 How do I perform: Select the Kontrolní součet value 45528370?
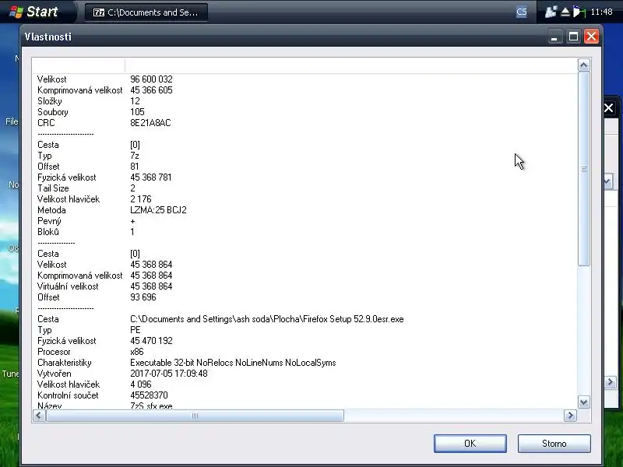click(149, 395)
